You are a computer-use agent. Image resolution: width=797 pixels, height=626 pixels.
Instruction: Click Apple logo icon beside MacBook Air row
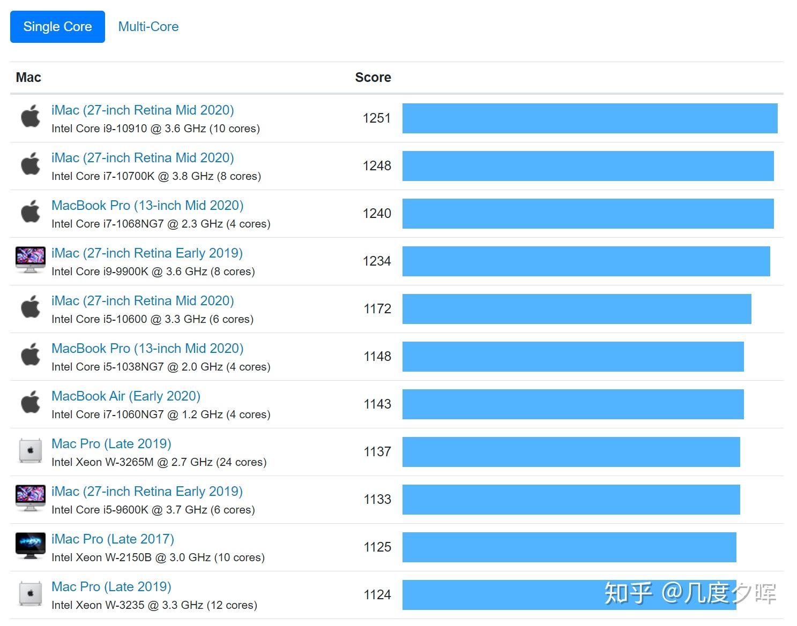[31, 402]
